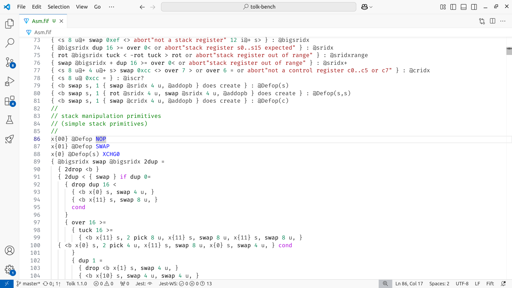Split the editor to the right

[x=493, y=21]
